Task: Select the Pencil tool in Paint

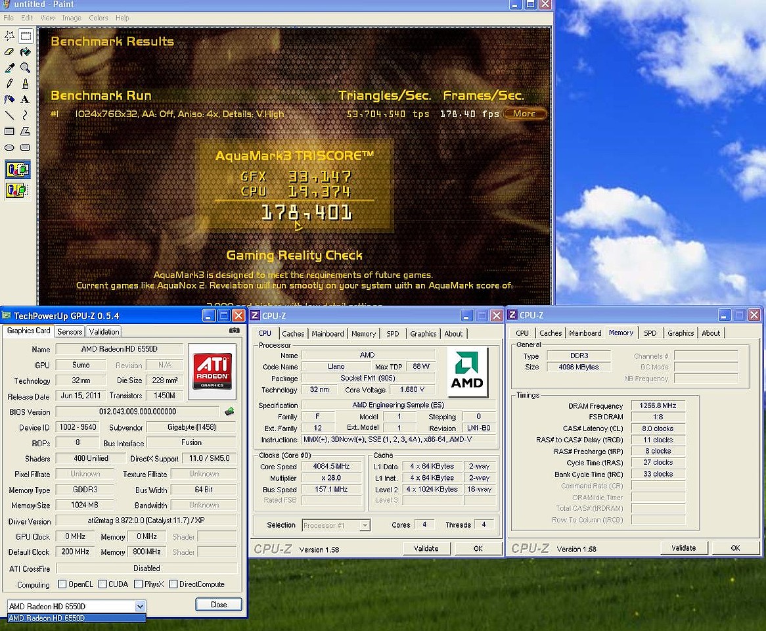Action: (9, 83)
